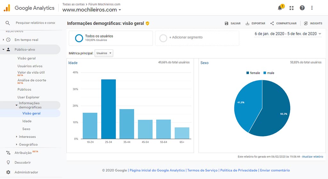Click the search magnifier icon
This screenshot has height=179, width=328.
[x=8, y=23]
